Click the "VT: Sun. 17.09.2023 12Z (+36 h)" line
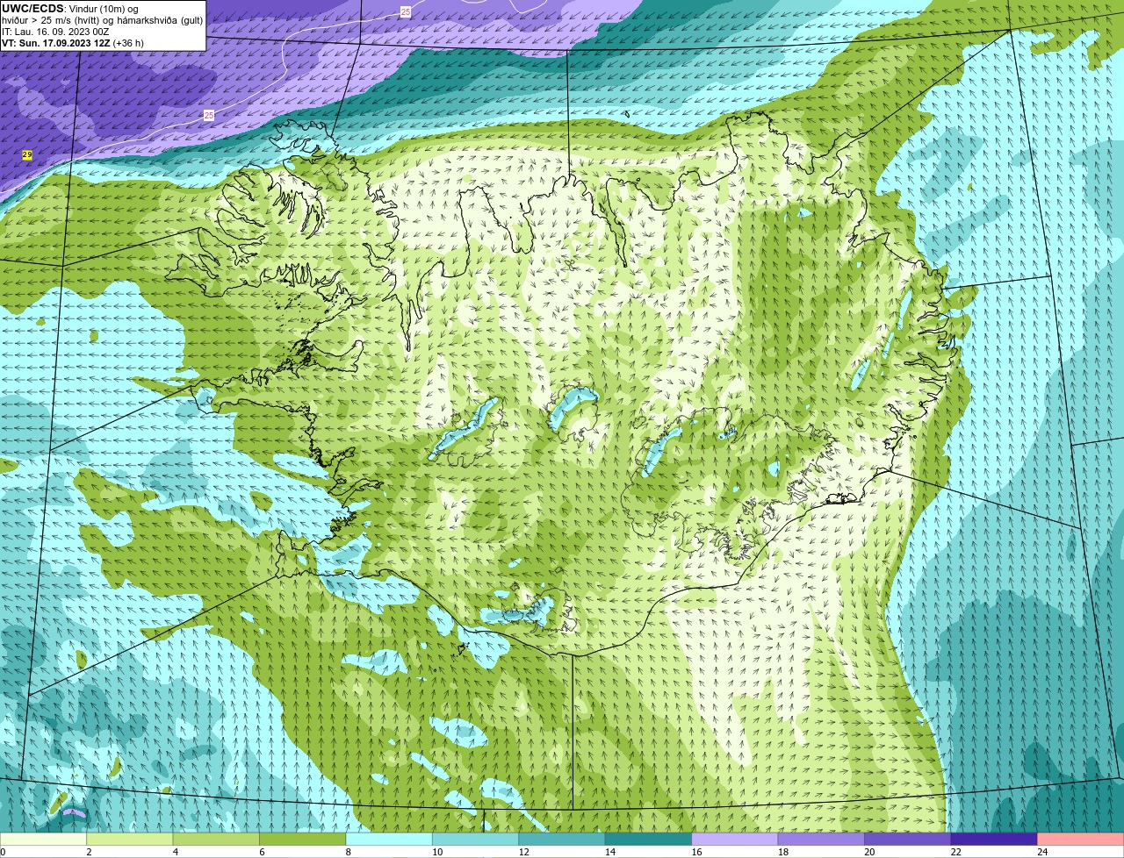 [73, 43]
